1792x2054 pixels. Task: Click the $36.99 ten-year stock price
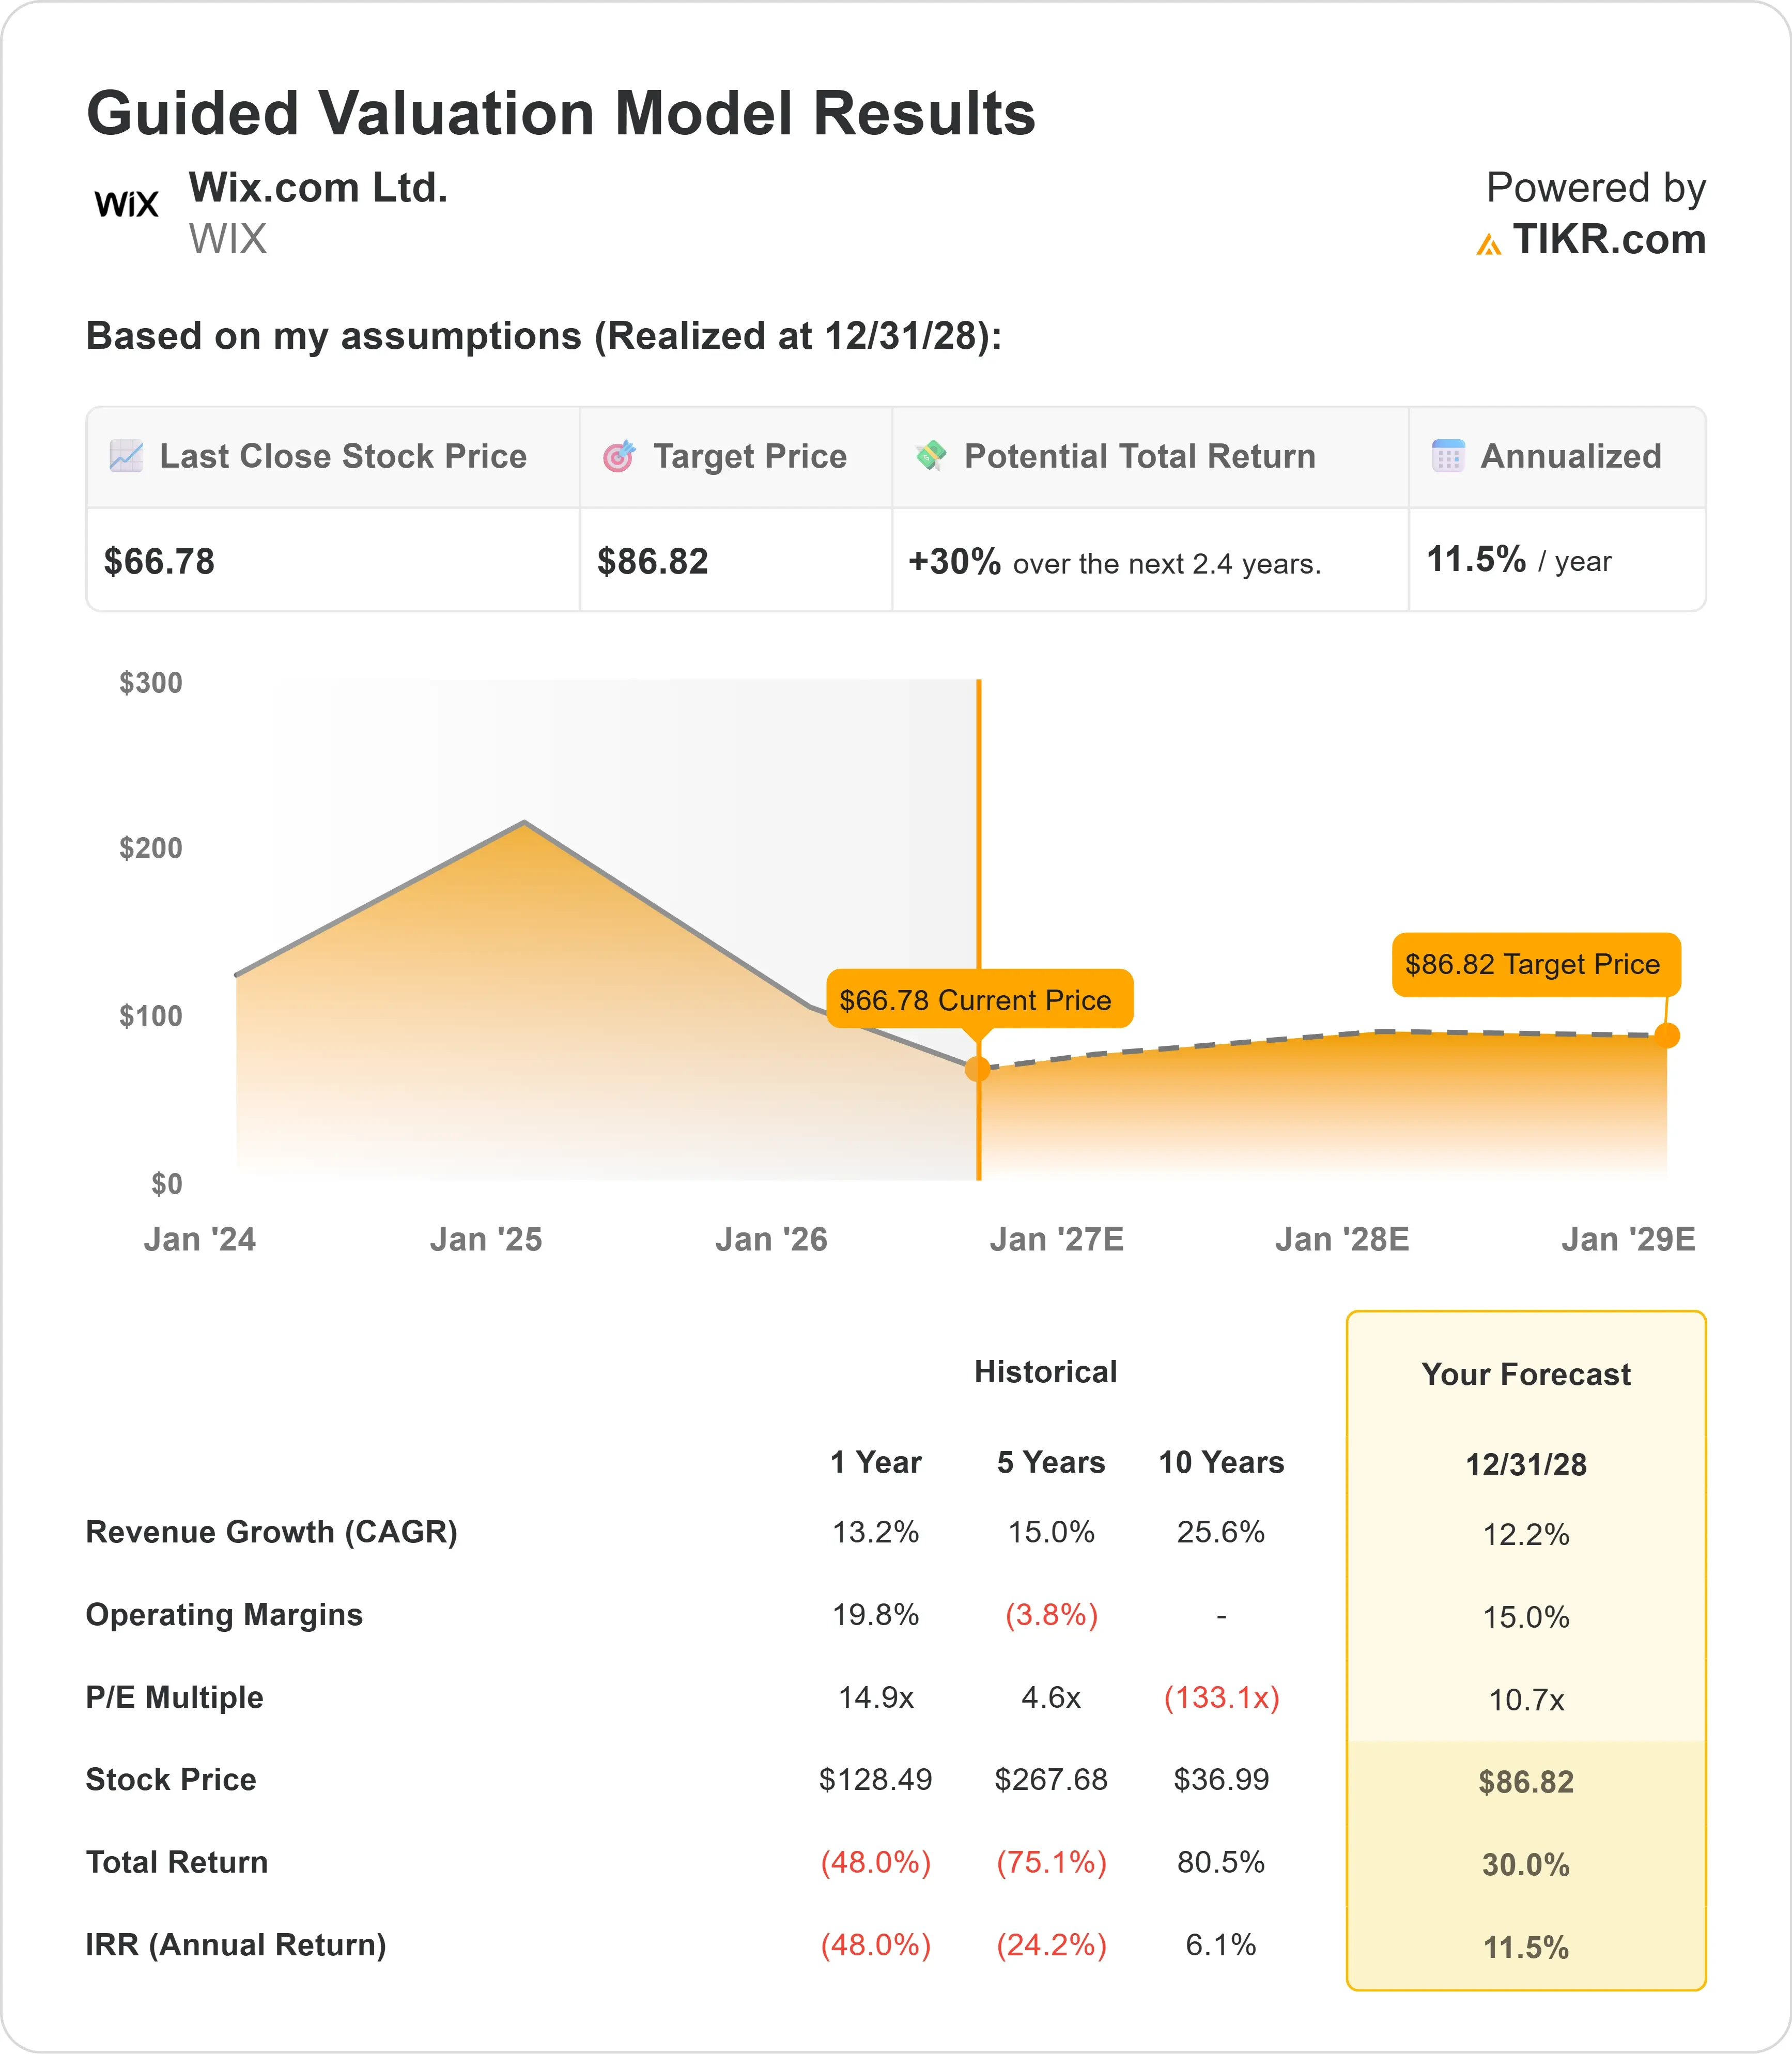(1221, 1780)
